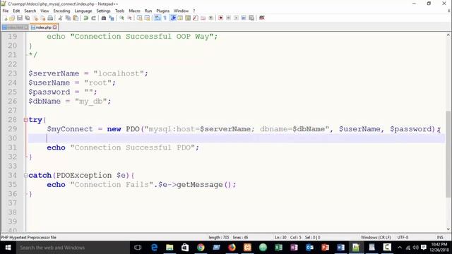Toggle the Function List panel icon
The image size is (452, 254).
pyautogui.click(x=196, y=18)
